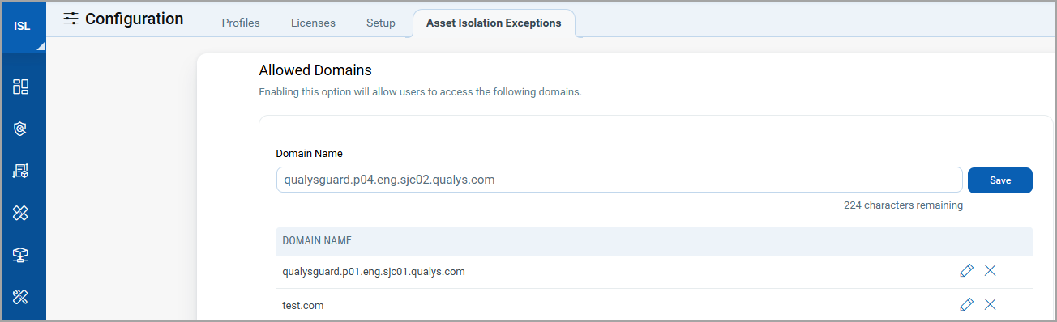This screenshot has height=322, width=1057.
Task: Switch to the Profiles tab
Action: 241,23
